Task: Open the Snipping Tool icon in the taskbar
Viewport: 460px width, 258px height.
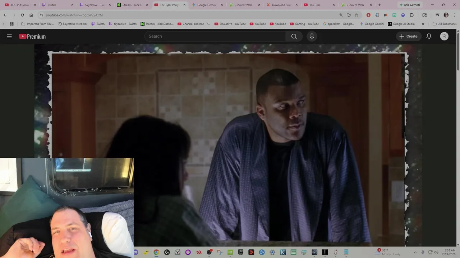Action: (220, 252)
